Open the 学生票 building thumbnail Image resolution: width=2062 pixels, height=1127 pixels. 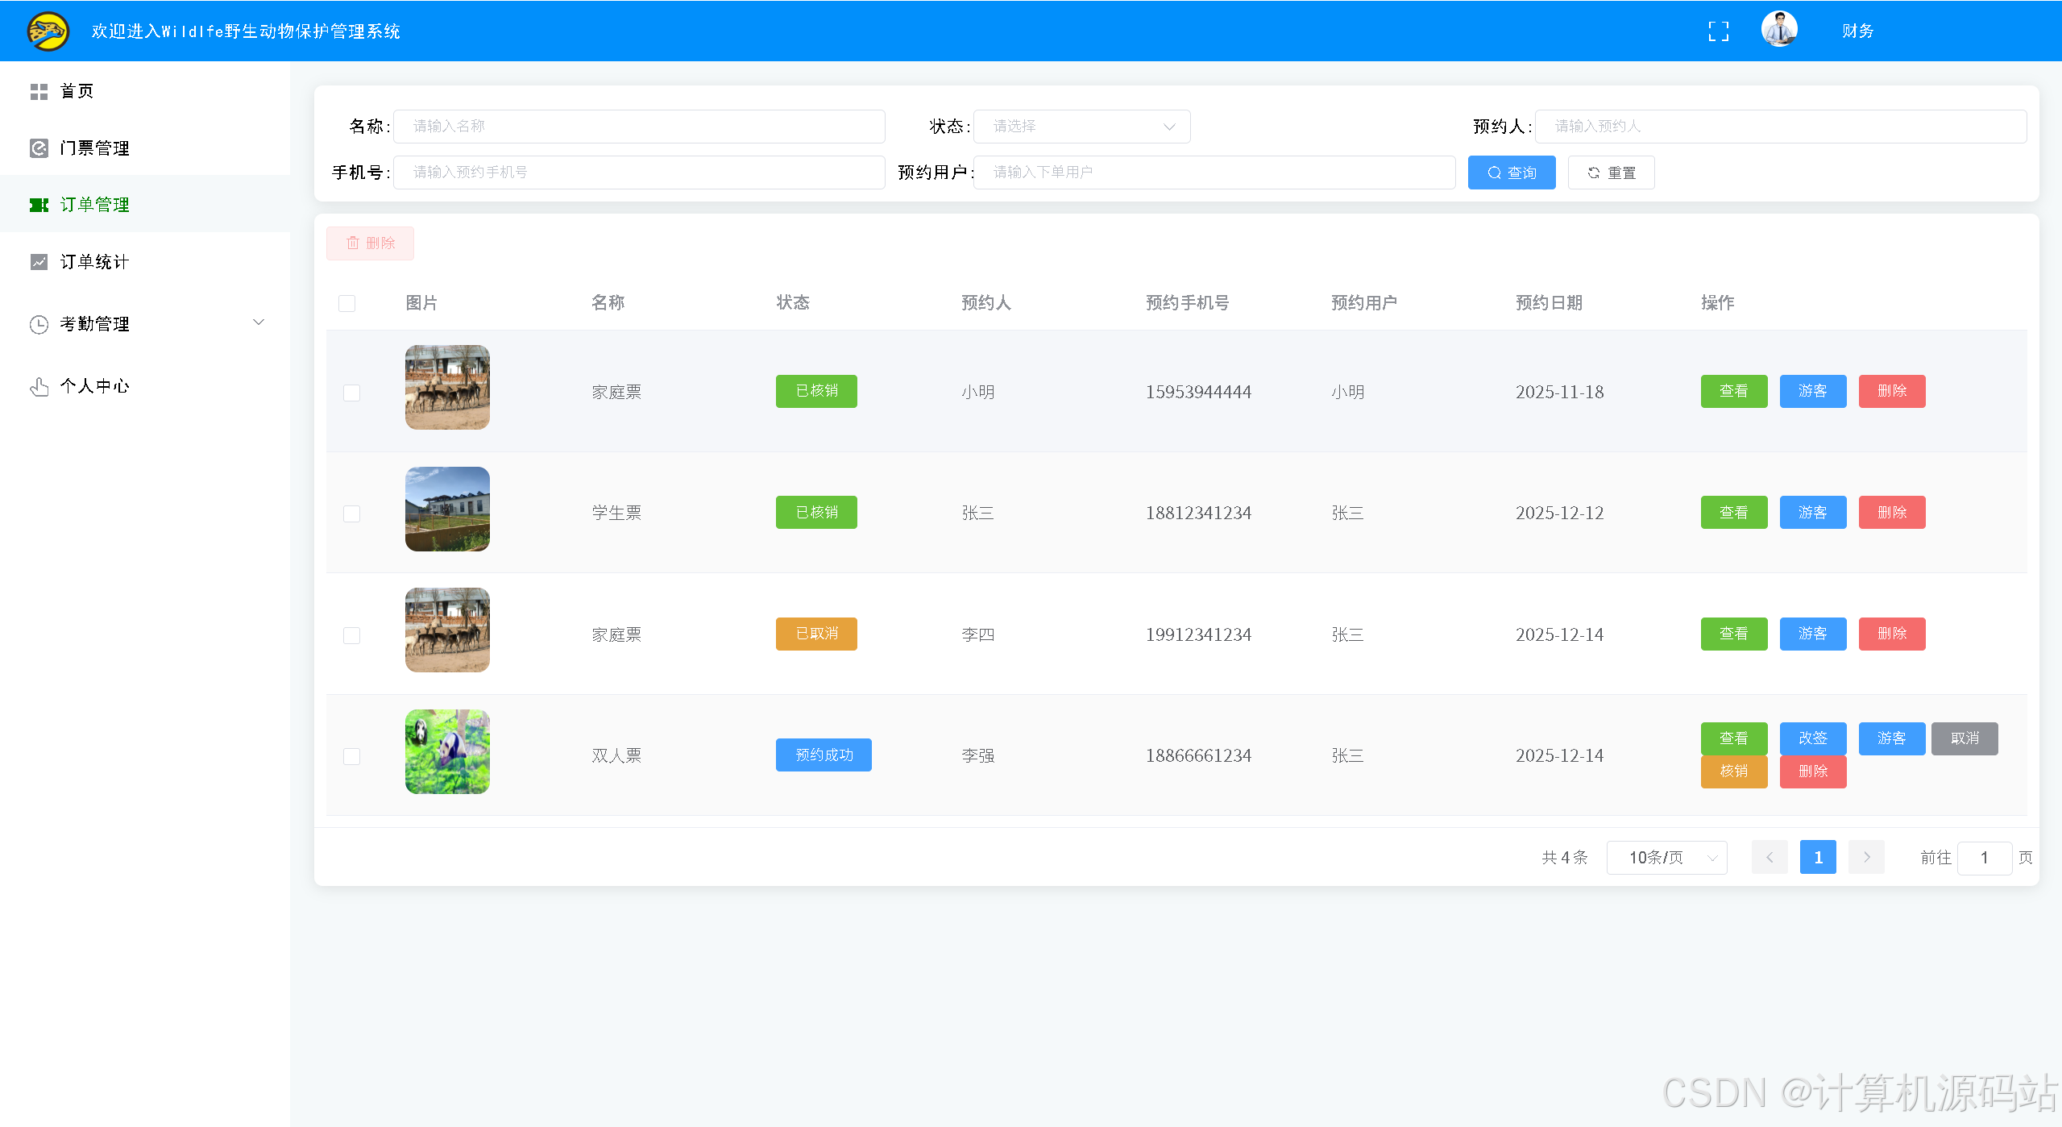click(x=447, y=509)
